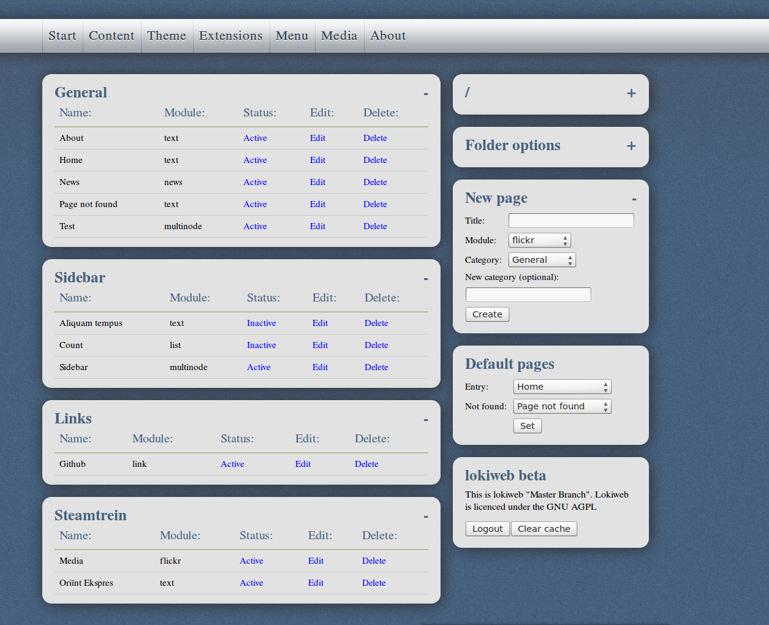Viewport: 769px width, 625px height.
Task: Edit the Github link entry
Action: coord(303,464)
